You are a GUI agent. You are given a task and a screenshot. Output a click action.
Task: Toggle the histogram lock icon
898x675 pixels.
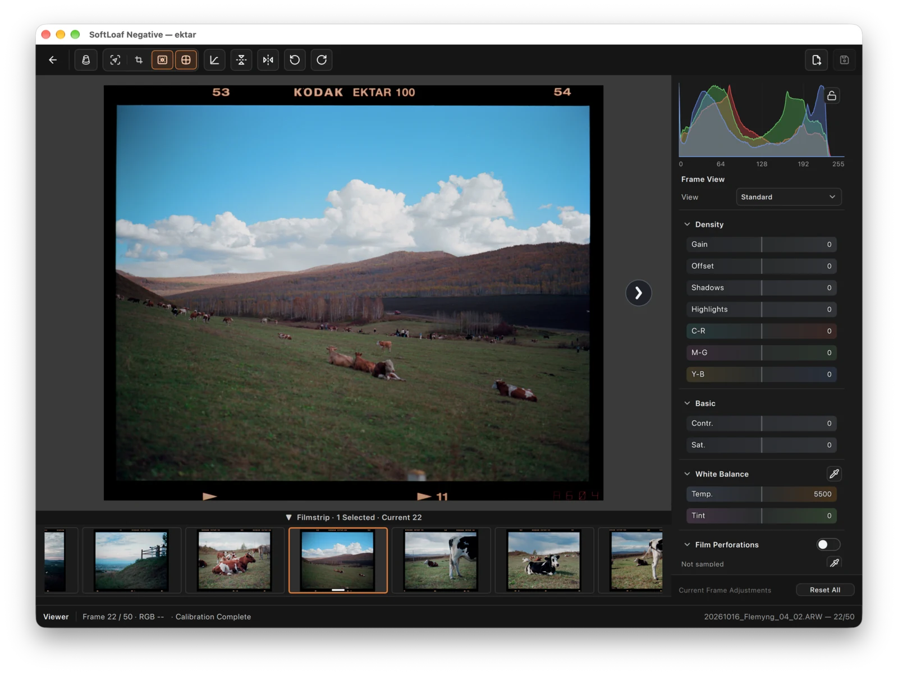click(832, 95)
